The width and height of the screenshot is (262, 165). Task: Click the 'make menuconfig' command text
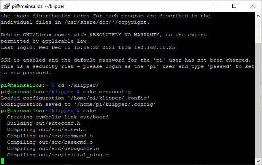(107, 92)
